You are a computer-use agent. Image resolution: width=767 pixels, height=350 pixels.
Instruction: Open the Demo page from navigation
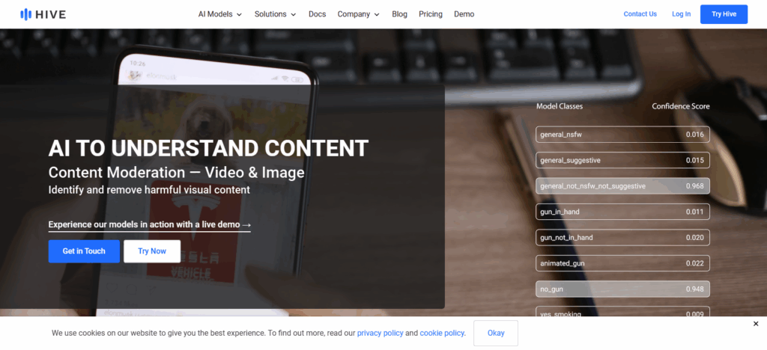click(x=464, y=14)
